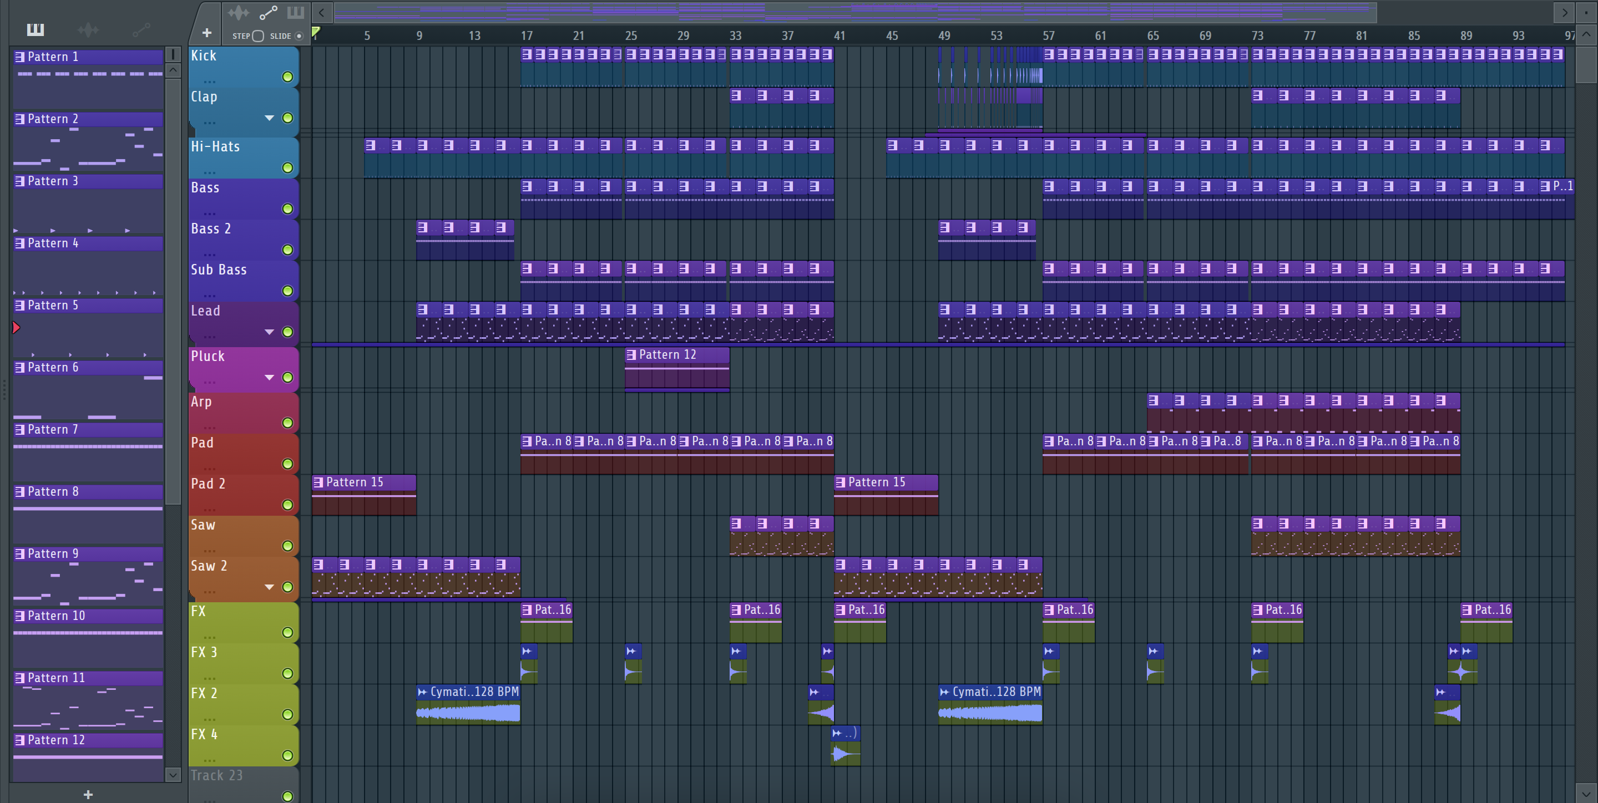Viewport: 1598px width, 803px height.
Task: Click the left arrow of timeline overview
Action: coord(321,12)
